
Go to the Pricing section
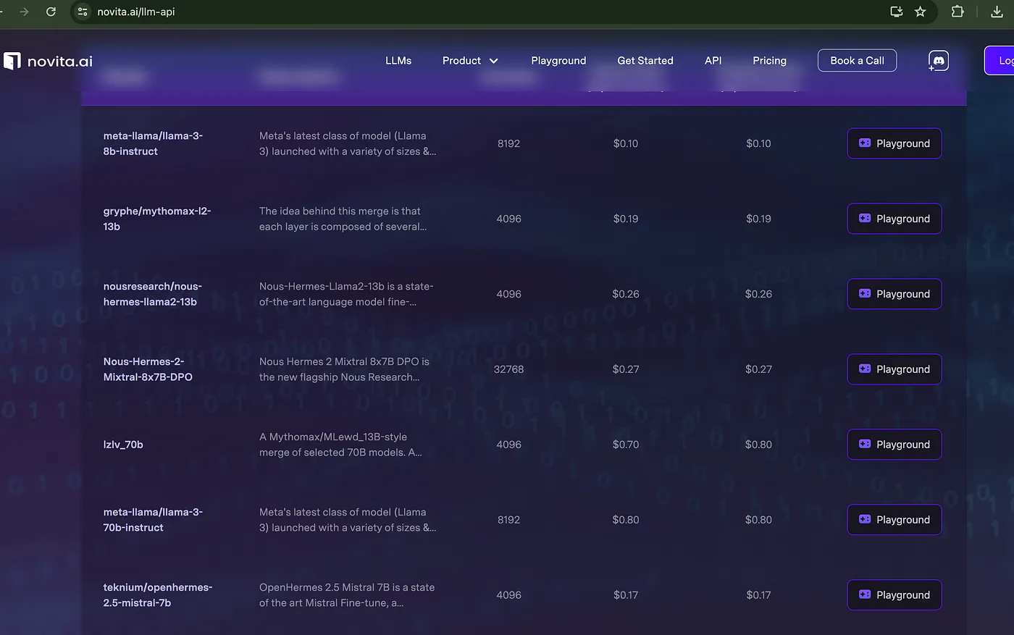769,61
